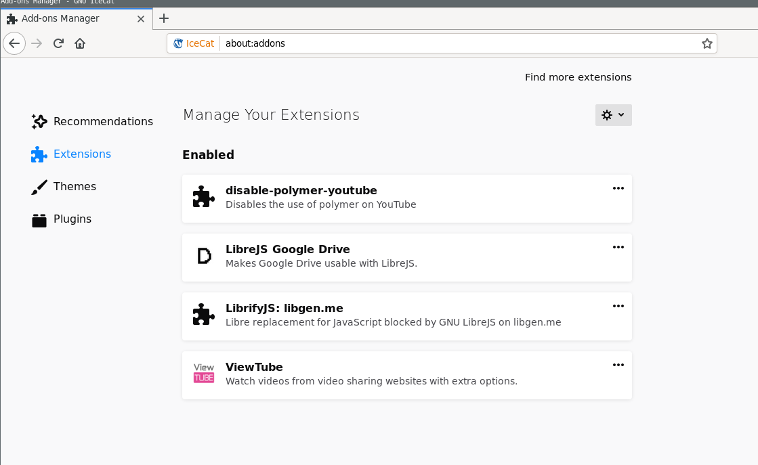
Task: Click 'Watch videos from video sharing websites' description
Action: (x=371, y=382)
